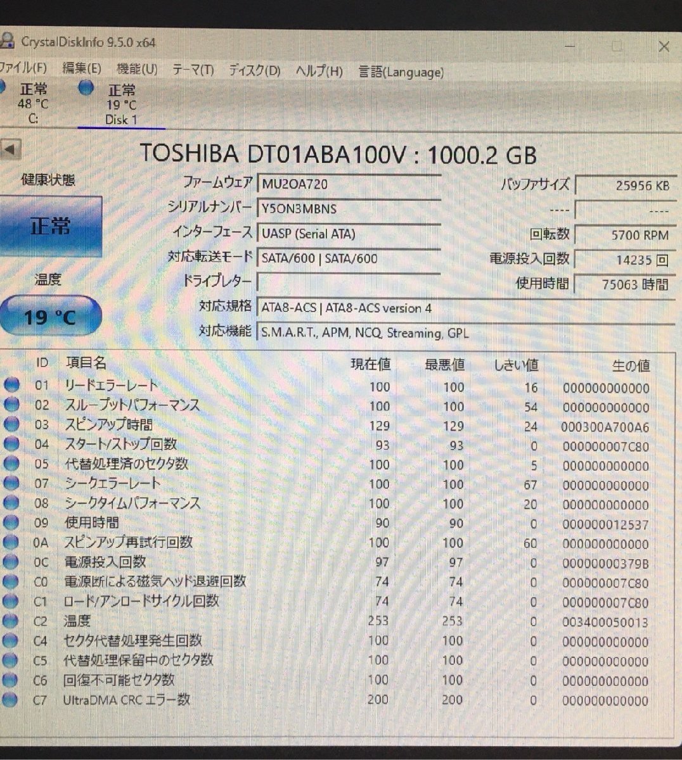Click status orb for C1 ロード/アンロードサイクル回数

click(x=11, y=601)
